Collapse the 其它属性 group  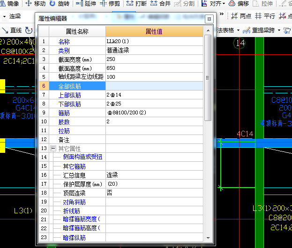coord(53,149)
